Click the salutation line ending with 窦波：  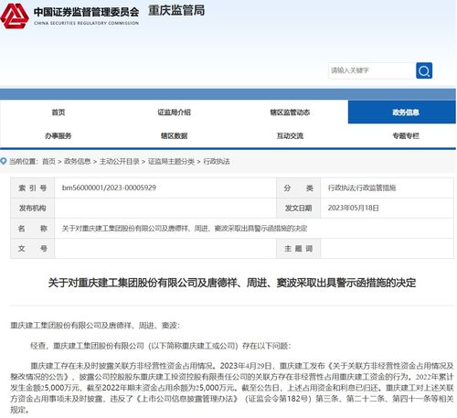point(95,326)
